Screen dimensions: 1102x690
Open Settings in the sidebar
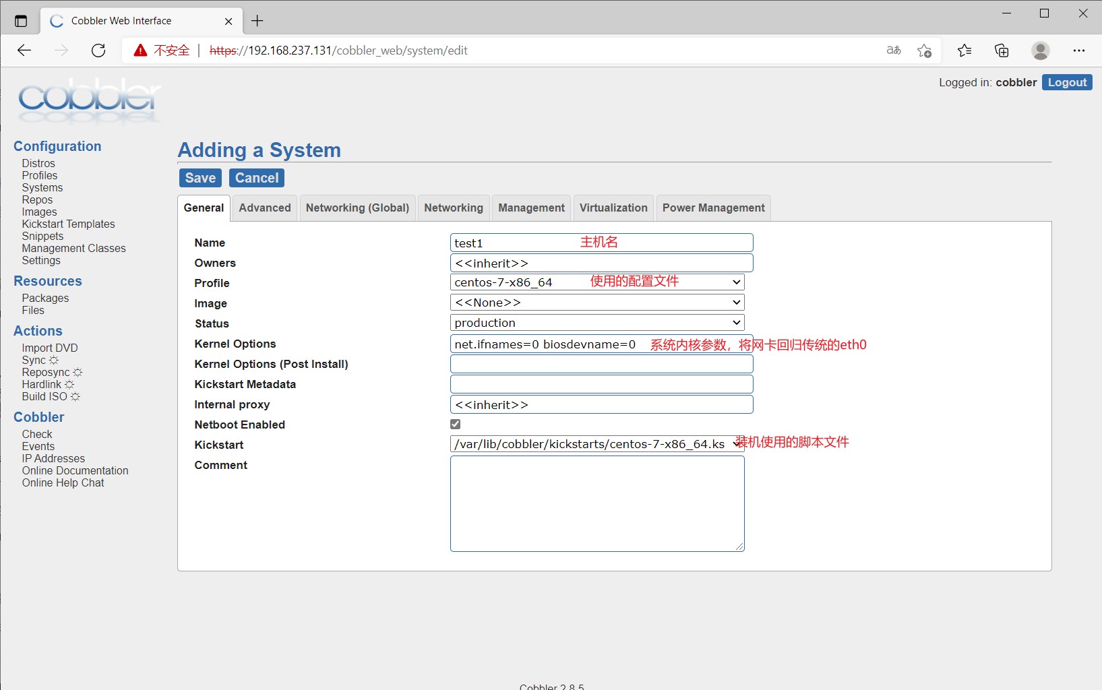click(41, 261)
